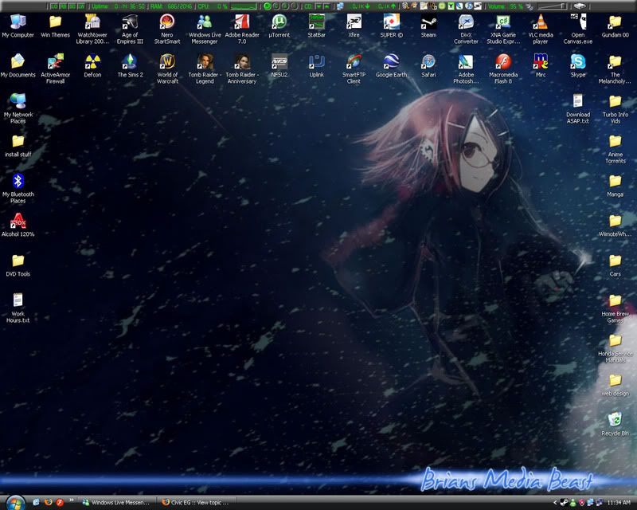Screen dimensions: 637x510
Task: Expand the Quick Launch overflow chevron
Action: click(72, 500)
